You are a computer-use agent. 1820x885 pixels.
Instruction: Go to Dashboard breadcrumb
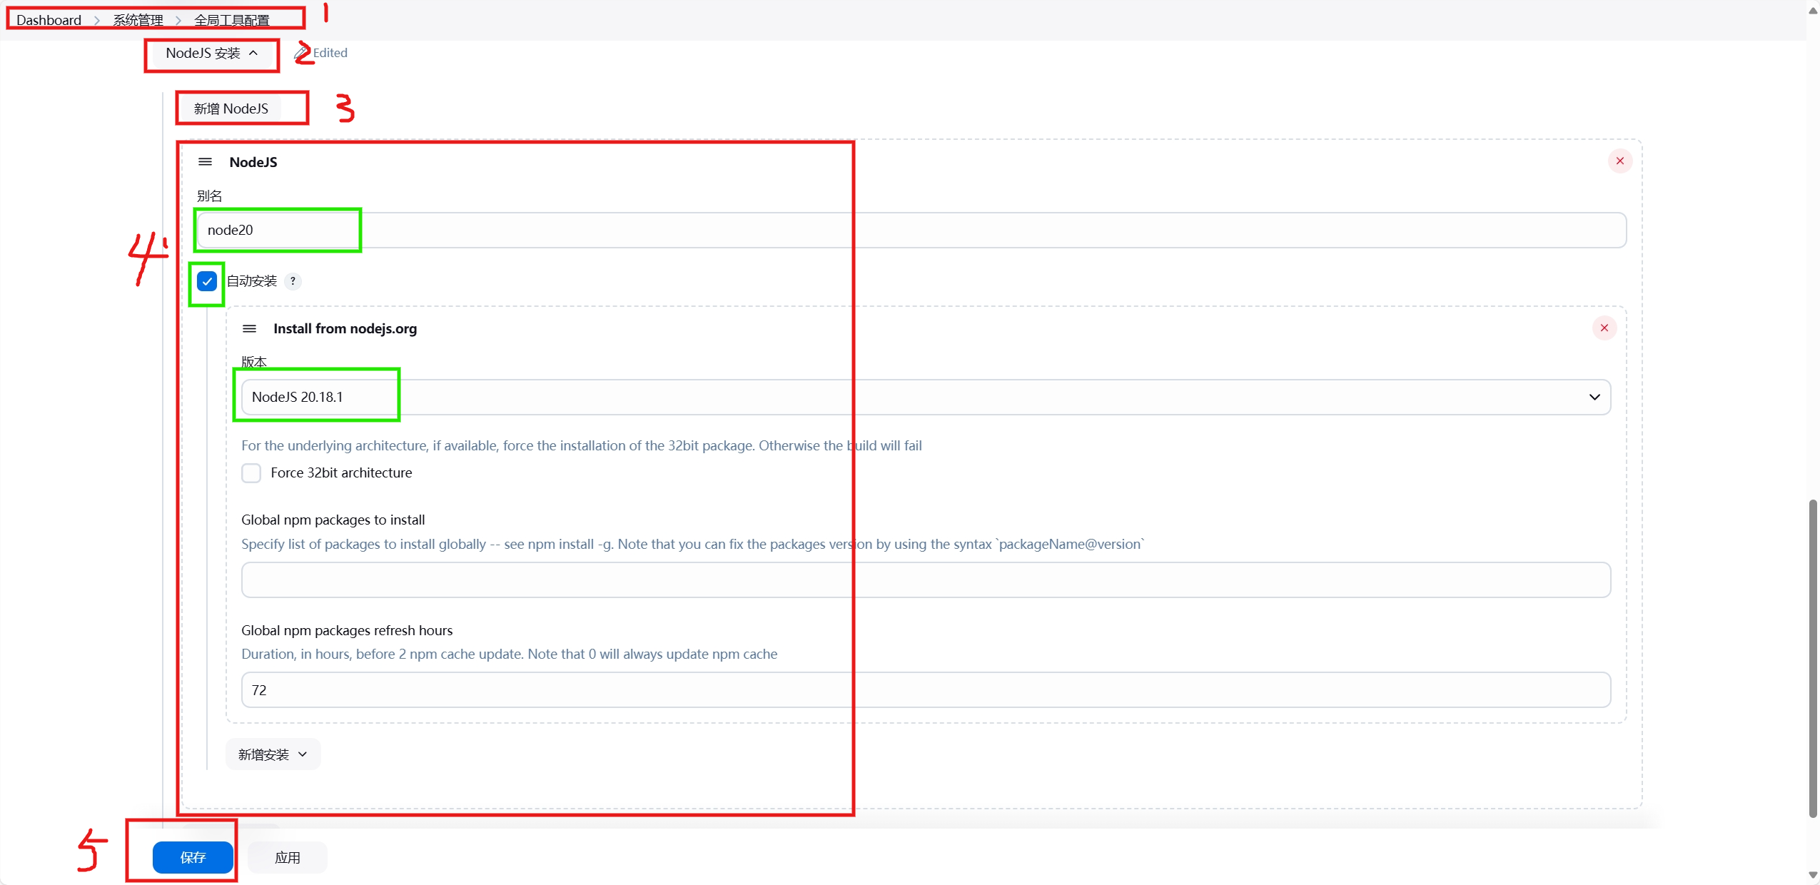pos(49,20)
